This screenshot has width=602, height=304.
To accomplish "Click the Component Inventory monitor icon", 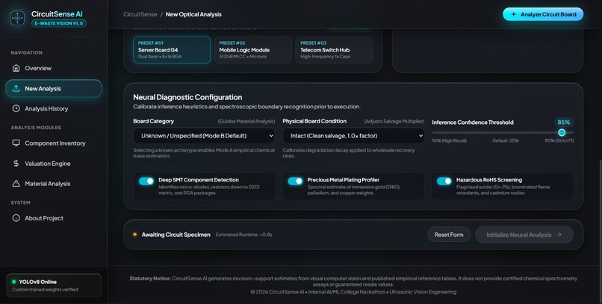I will tap(16, 143).
